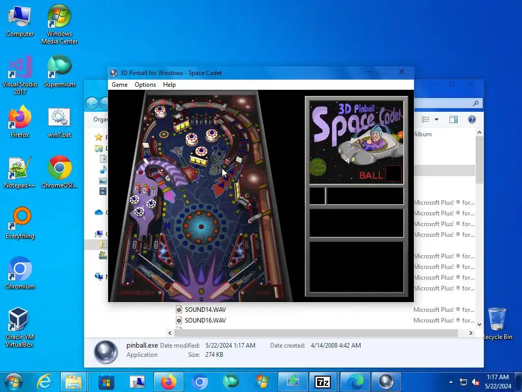The height and width of the screenshot is (392, 522).
Task: Click the Explorer horizontal scrollbar thumb
Action: (x=316, y=333)
